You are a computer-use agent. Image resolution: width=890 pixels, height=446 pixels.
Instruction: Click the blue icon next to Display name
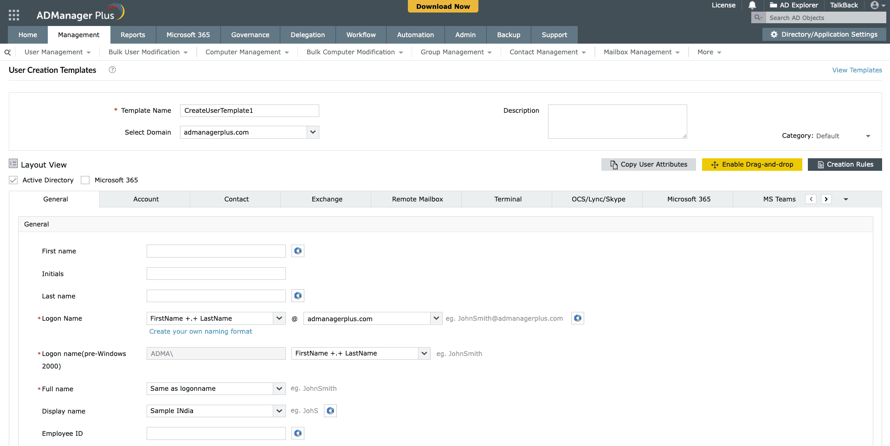330,411
